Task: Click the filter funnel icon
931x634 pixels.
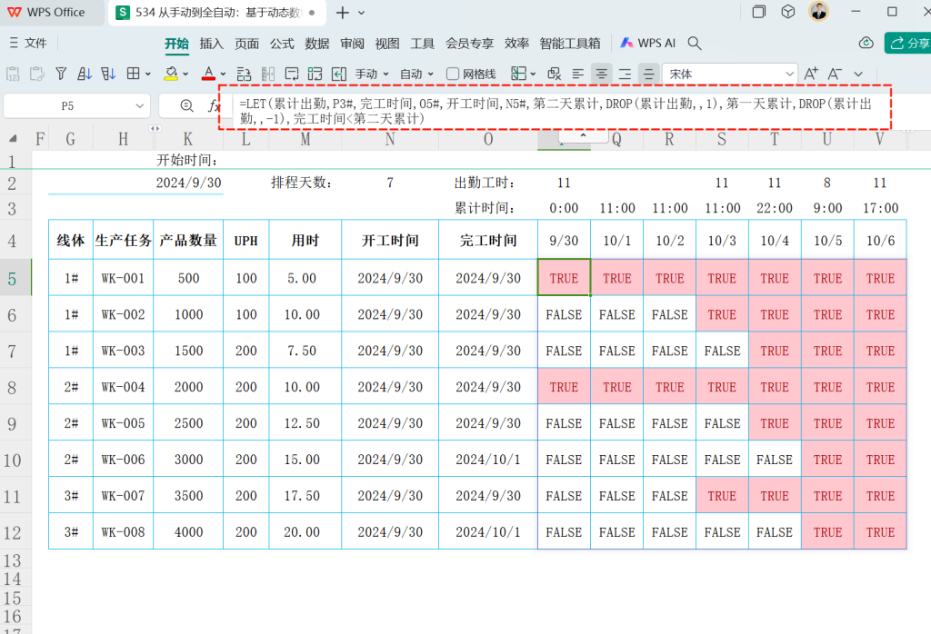Action: (61, 74)
